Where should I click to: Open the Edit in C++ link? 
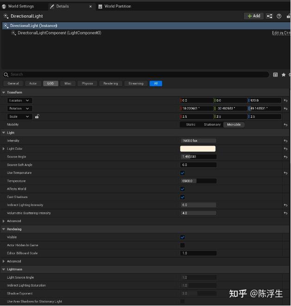tap(281, 33)
